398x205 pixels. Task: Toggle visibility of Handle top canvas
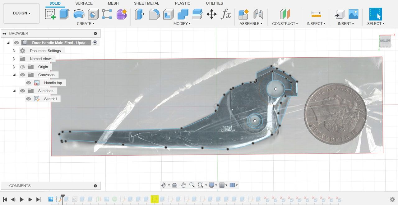[29, 83]
